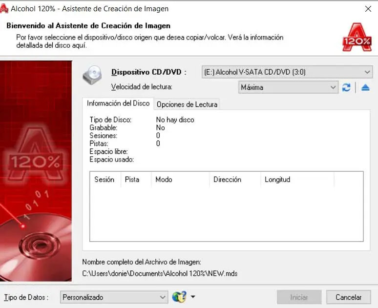Click the Longitud column header
The width and height of the screenshot is (378, 308).
point(297,180)
